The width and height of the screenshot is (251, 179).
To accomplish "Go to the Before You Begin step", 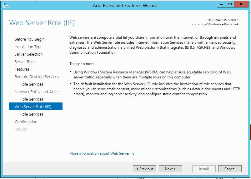I will click(x=29, y=39).
